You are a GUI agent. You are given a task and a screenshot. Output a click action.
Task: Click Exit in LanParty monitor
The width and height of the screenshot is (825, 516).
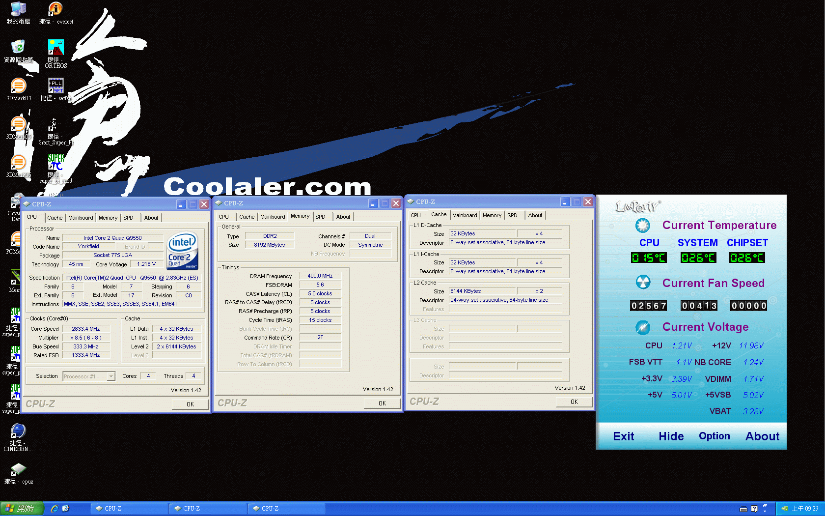(624, 436)
